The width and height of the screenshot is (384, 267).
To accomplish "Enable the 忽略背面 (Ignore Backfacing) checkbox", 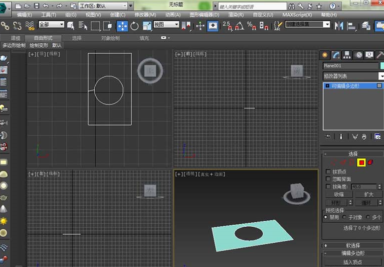I will pos(328,179).
